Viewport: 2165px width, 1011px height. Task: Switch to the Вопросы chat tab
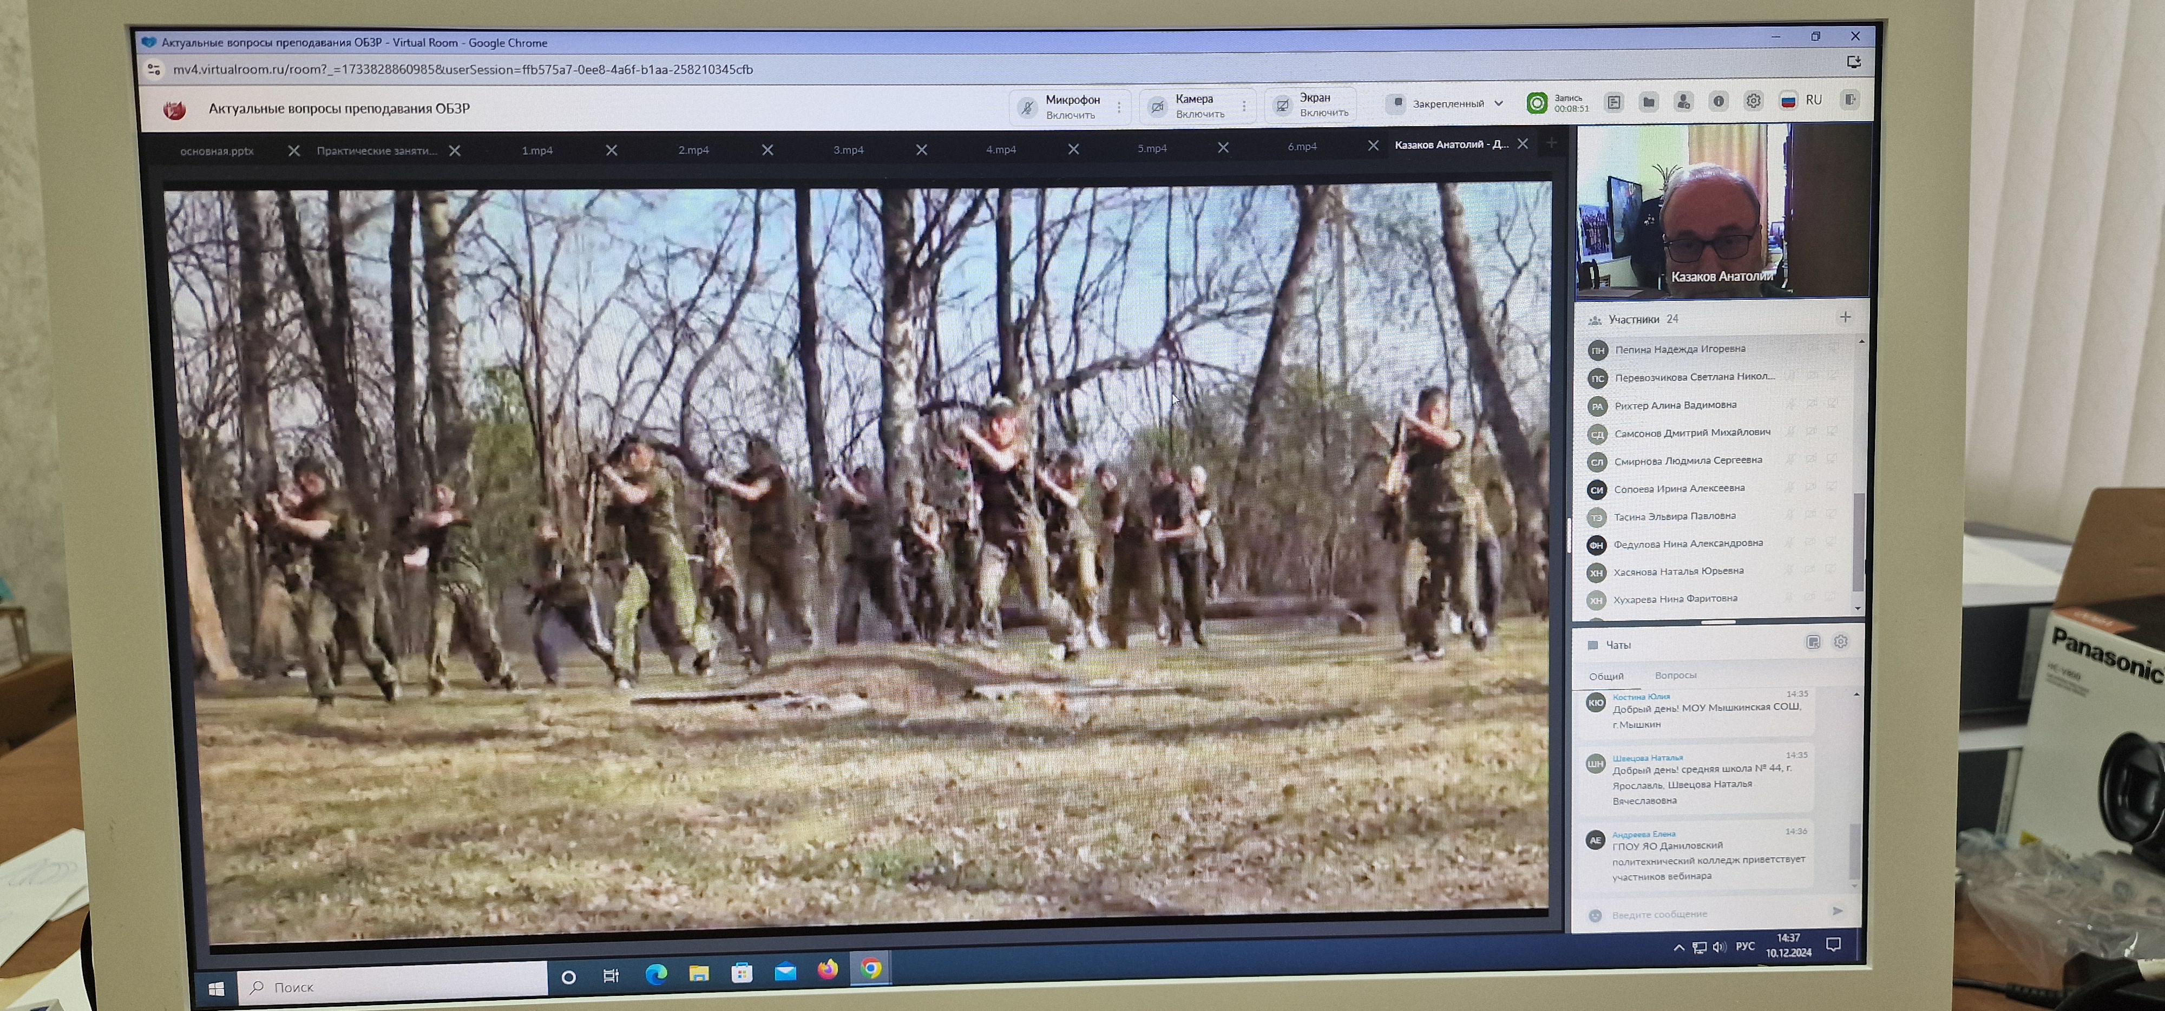click(1675, 675)
